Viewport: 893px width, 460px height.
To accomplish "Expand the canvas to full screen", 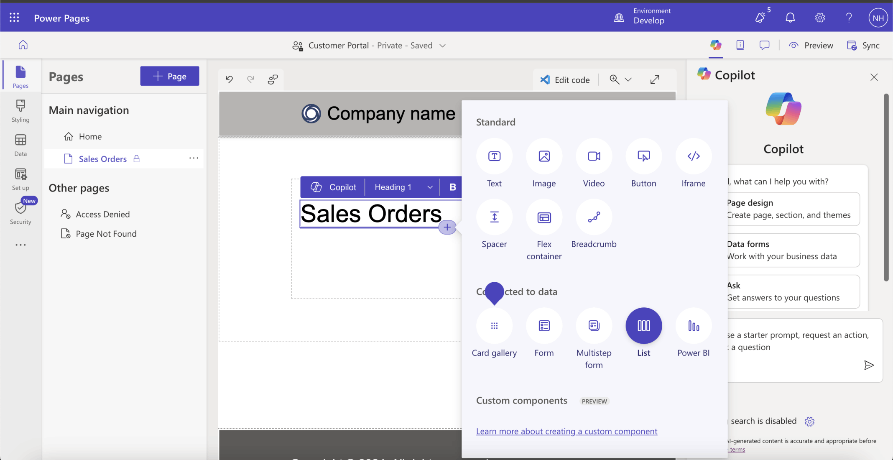I will (x=655, y=79).
